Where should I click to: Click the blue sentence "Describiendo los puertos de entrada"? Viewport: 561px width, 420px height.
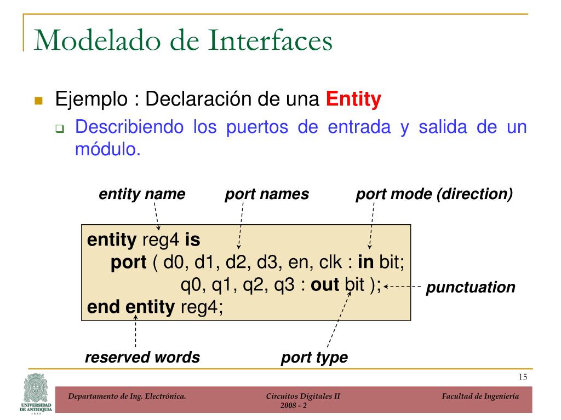232,127
